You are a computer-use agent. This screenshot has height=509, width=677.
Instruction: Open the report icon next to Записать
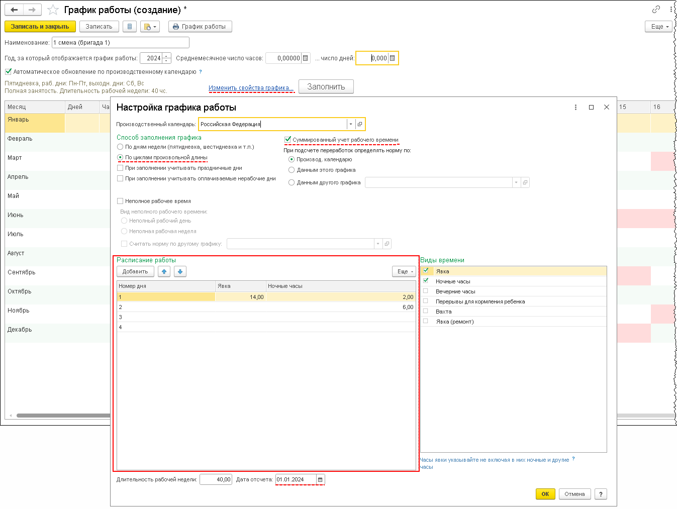(x=130, y=27)
